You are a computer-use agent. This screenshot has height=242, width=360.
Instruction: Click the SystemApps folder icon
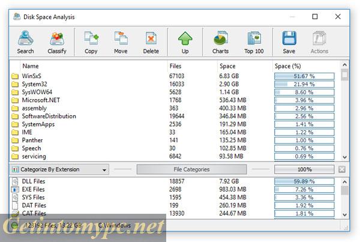point(15,124)
